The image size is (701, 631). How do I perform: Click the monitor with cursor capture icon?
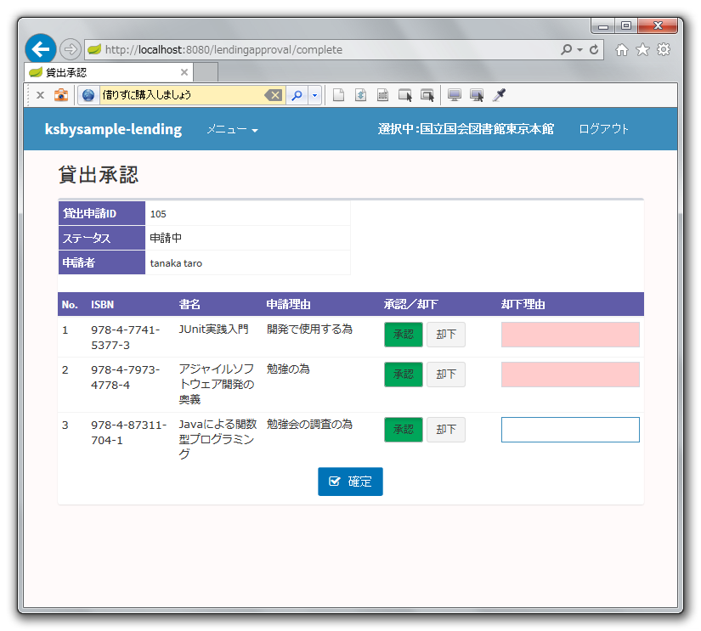[x=477, y=95]
